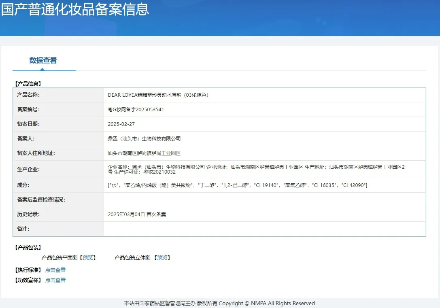Viewport: 440px width, 308px height.
Task: Click the page title 国产普通化妆品备案信息
Action: [74, 9]
